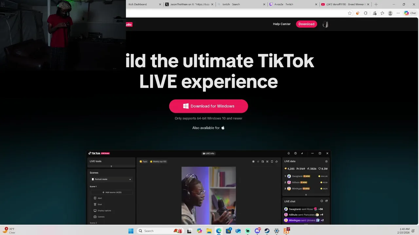Open the Windows Start menu

[131, 231]
